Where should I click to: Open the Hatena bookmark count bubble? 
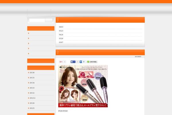pos(84,62)
